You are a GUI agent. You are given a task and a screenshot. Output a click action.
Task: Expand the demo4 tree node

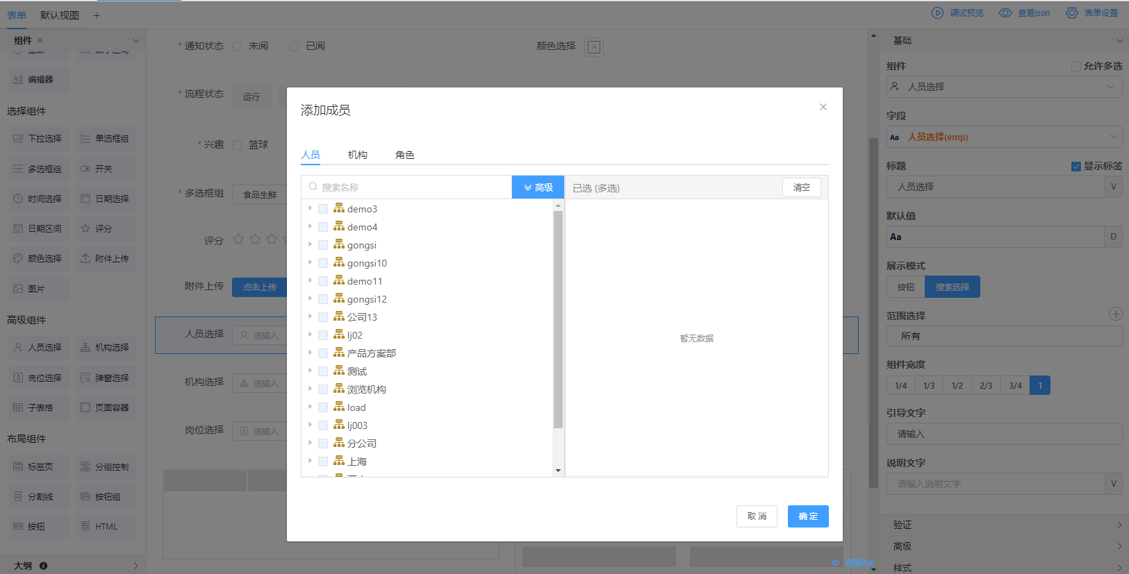pyautogui.click(x=310, y=226)
